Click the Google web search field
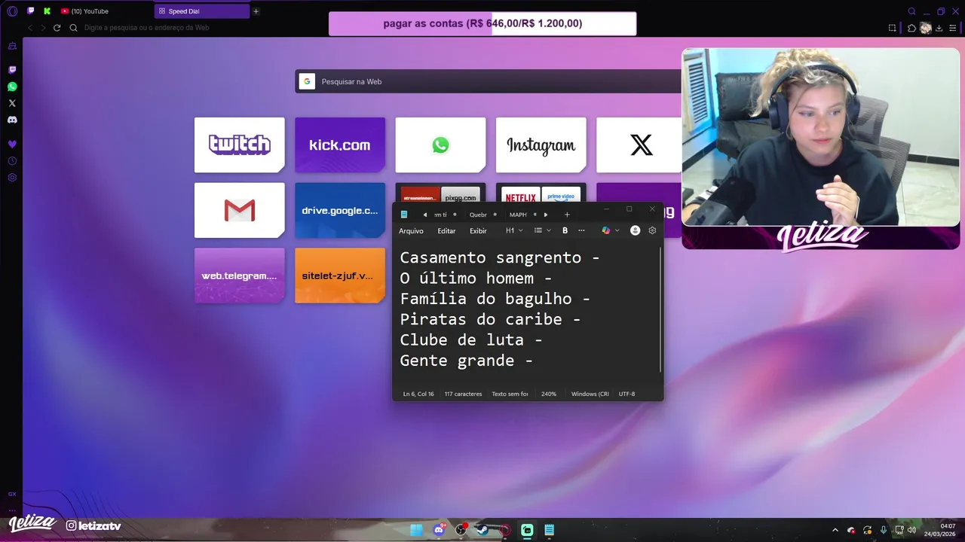This screenshot has height=542, width=965. tap(489, 81)
